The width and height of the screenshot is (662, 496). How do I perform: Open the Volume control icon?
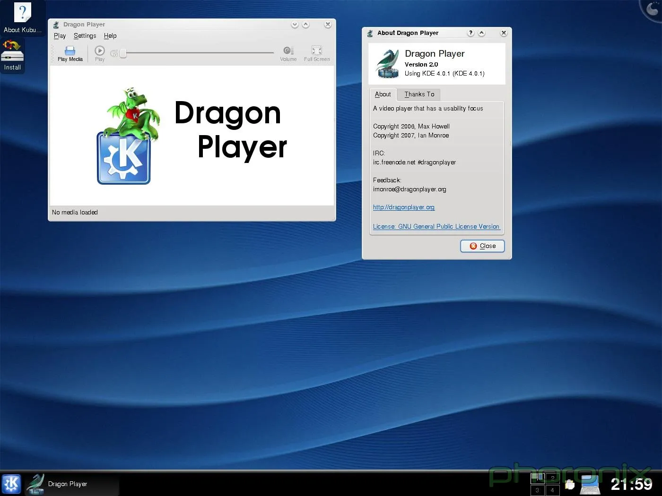point(288,53)
